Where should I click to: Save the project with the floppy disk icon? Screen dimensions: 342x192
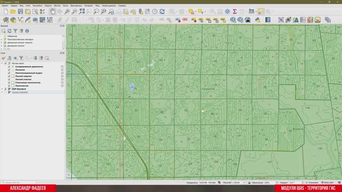[20, 12]
